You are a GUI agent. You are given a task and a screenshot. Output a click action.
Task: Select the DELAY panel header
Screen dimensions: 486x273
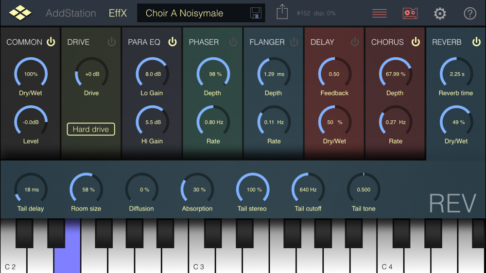[x=322, y=42]
